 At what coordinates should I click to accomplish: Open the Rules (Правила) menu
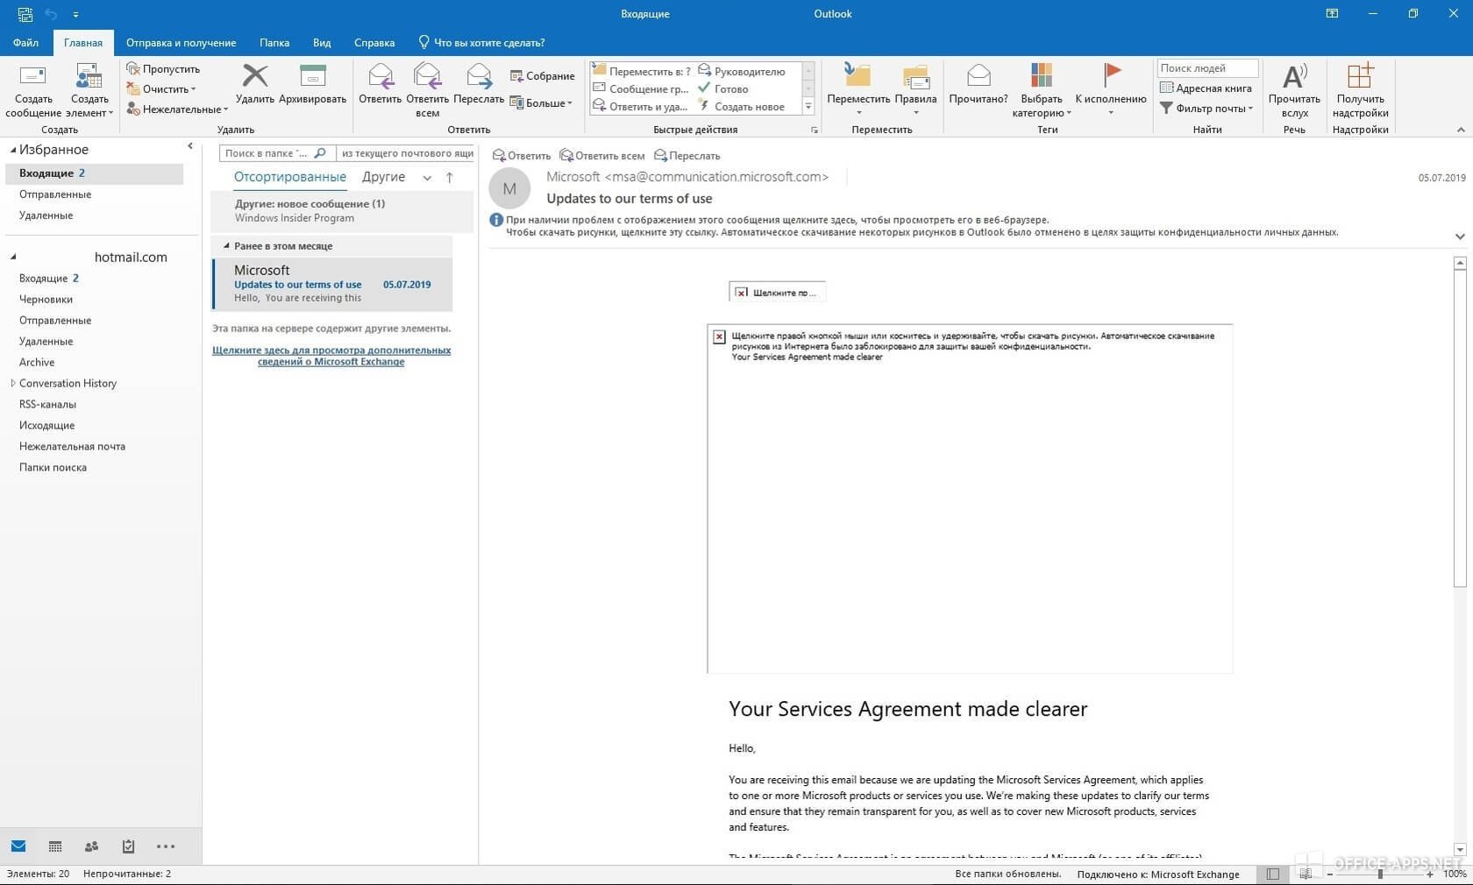tap(915, 90)
